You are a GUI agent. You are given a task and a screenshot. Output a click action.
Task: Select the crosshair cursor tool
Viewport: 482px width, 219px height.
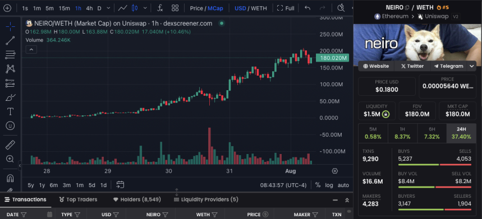(x=10, y=26)
